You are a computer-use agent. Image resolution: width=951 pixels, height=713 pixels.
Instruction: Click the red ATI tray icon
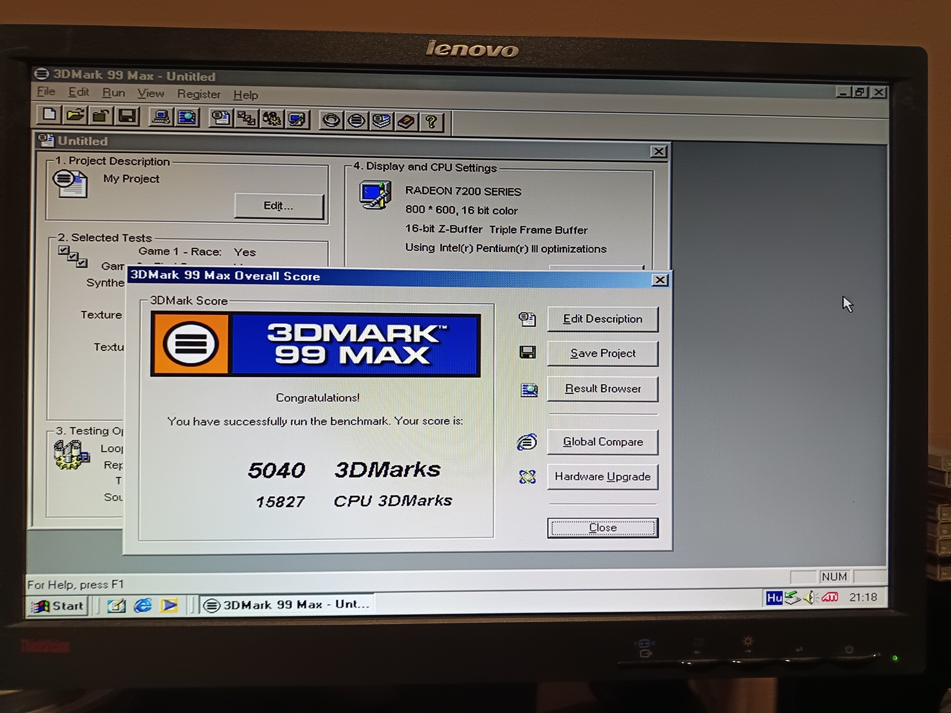tap(829, 598)
